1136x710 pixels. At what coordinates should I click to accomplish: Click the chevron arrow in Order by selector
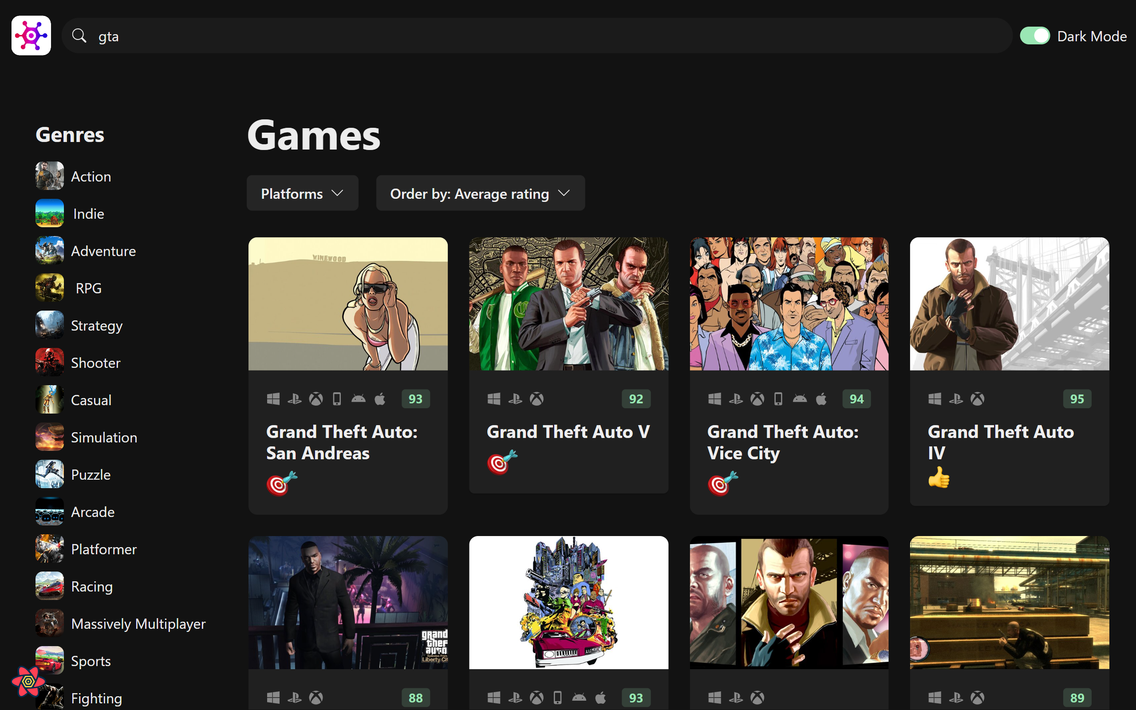coord(564,193)
